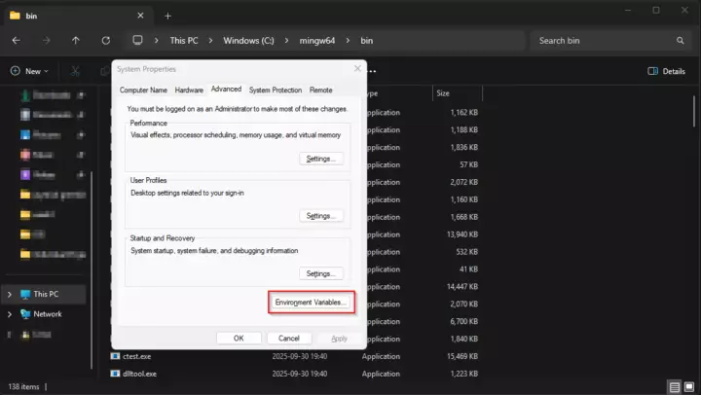Click the Environment Variables button
Screen dimensions: 701x395
pos(311,303)
